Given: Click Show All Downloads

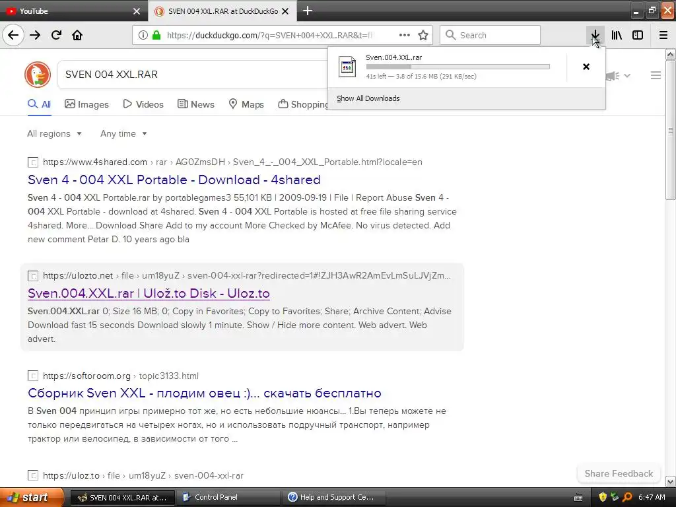Looking at the screenshot, I should coord(368,98).
